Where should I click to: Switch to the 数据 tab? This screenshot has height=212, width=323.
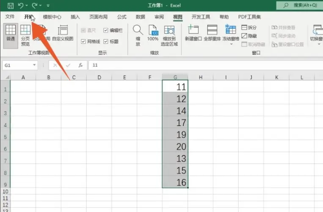coord(141,17)
